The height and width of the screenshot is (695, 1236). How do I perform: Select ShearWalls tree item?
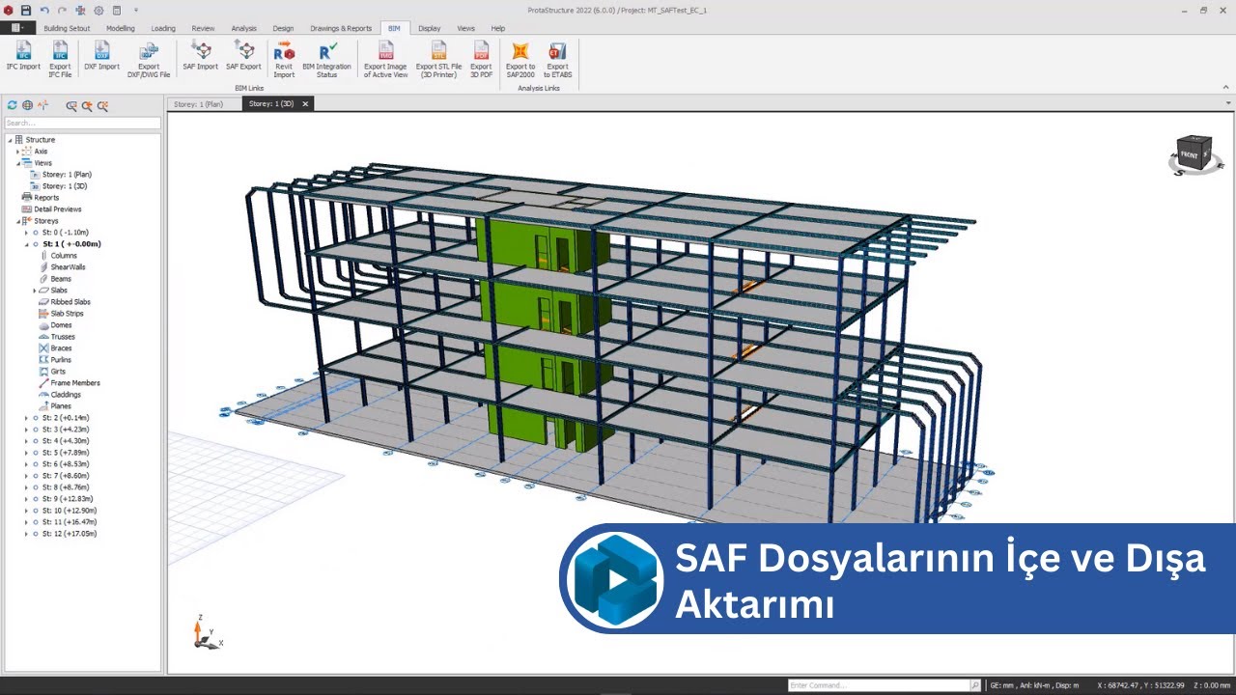pos(68,267)
